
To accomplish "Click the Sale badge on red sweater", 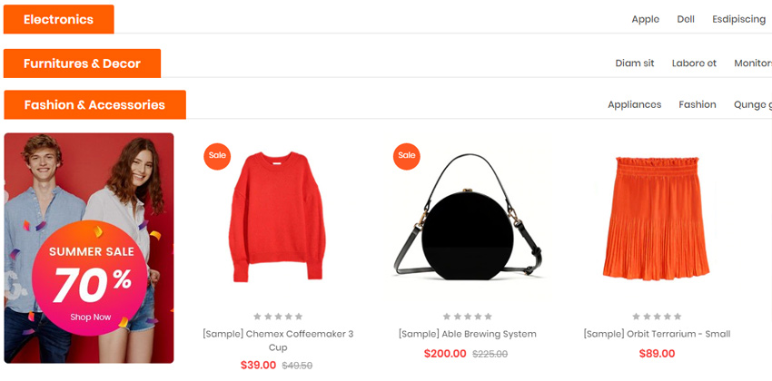I will pyautogui.click(x=217, y=156).
